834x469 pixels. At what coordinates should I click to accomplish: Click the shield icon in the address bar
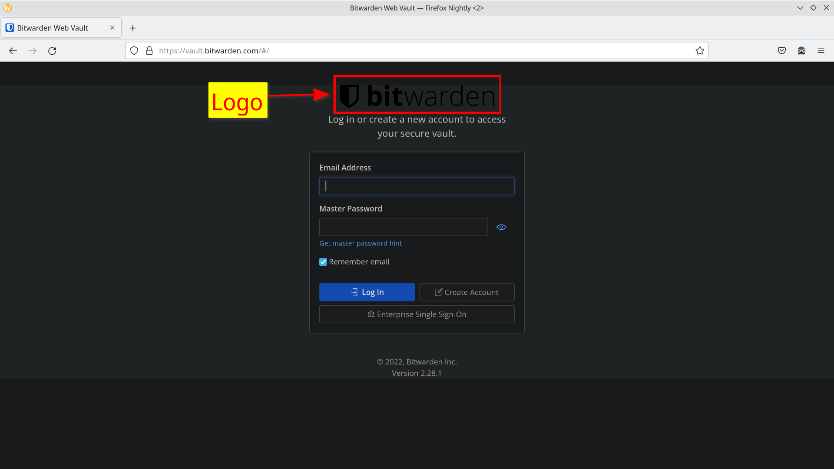click(x=134, y=50)
